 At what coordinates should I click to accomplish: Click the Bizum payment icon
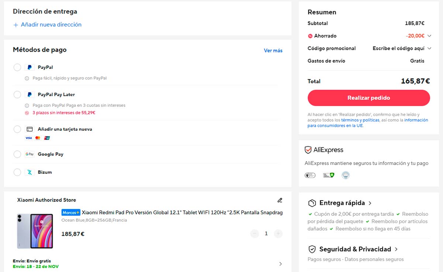[30, 172]
